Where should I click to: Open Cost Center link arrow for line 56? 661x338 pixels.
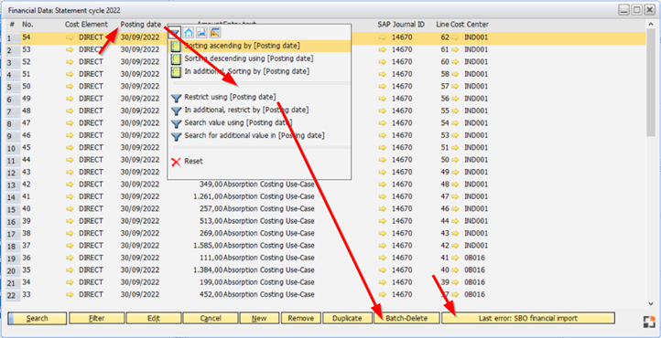[x=455, y=99]
